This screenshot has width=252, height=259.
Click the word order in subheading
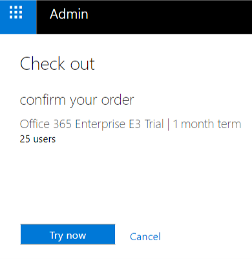[x=118, y=100]
